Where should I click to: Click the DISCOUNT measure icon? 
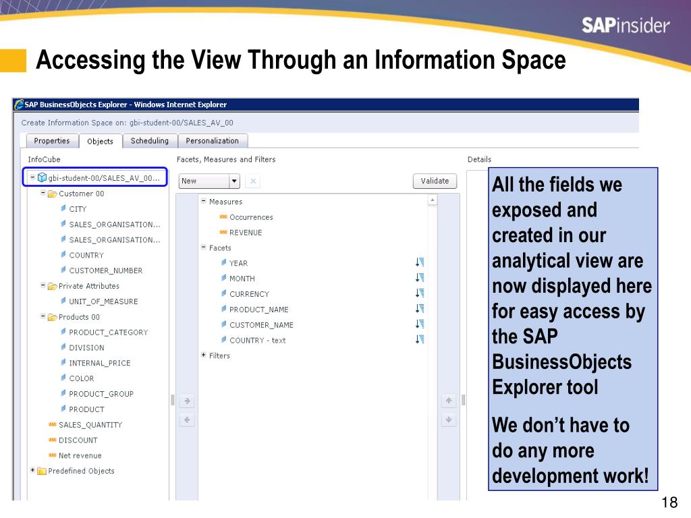point(53,440)
